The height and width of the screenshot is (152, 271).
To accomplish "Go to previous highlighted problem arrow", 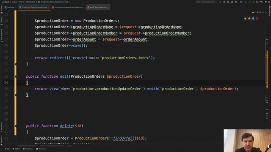I will click(263, 12).
